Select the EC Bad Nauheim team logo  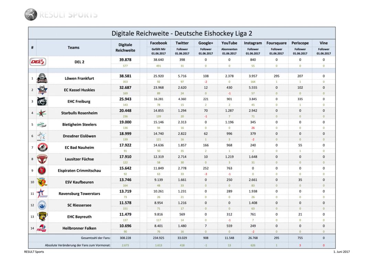(42, 147)
